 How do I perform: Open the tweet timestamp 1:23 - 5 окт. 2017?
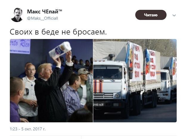(x=28, y=129)
